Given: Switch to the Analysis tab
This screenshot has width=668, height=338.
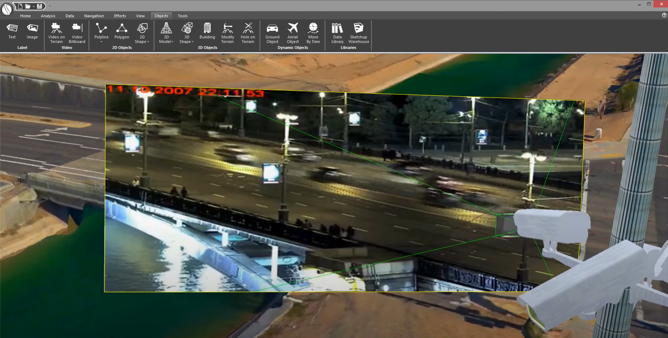Looking at the screenshot, I should (48, 16).
